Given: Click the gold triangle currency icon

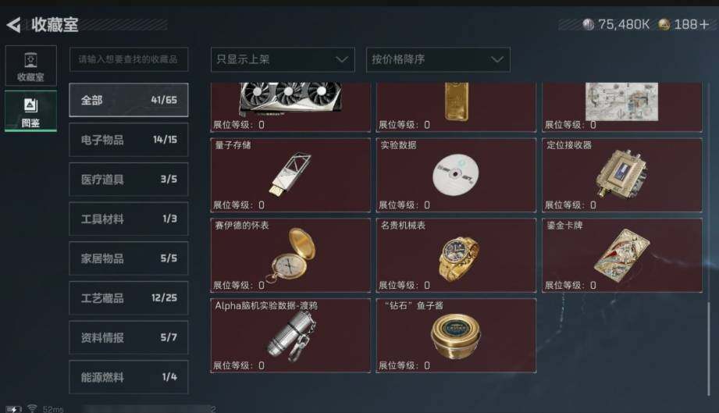Looking at the screenshot, I should click(664, 24).
